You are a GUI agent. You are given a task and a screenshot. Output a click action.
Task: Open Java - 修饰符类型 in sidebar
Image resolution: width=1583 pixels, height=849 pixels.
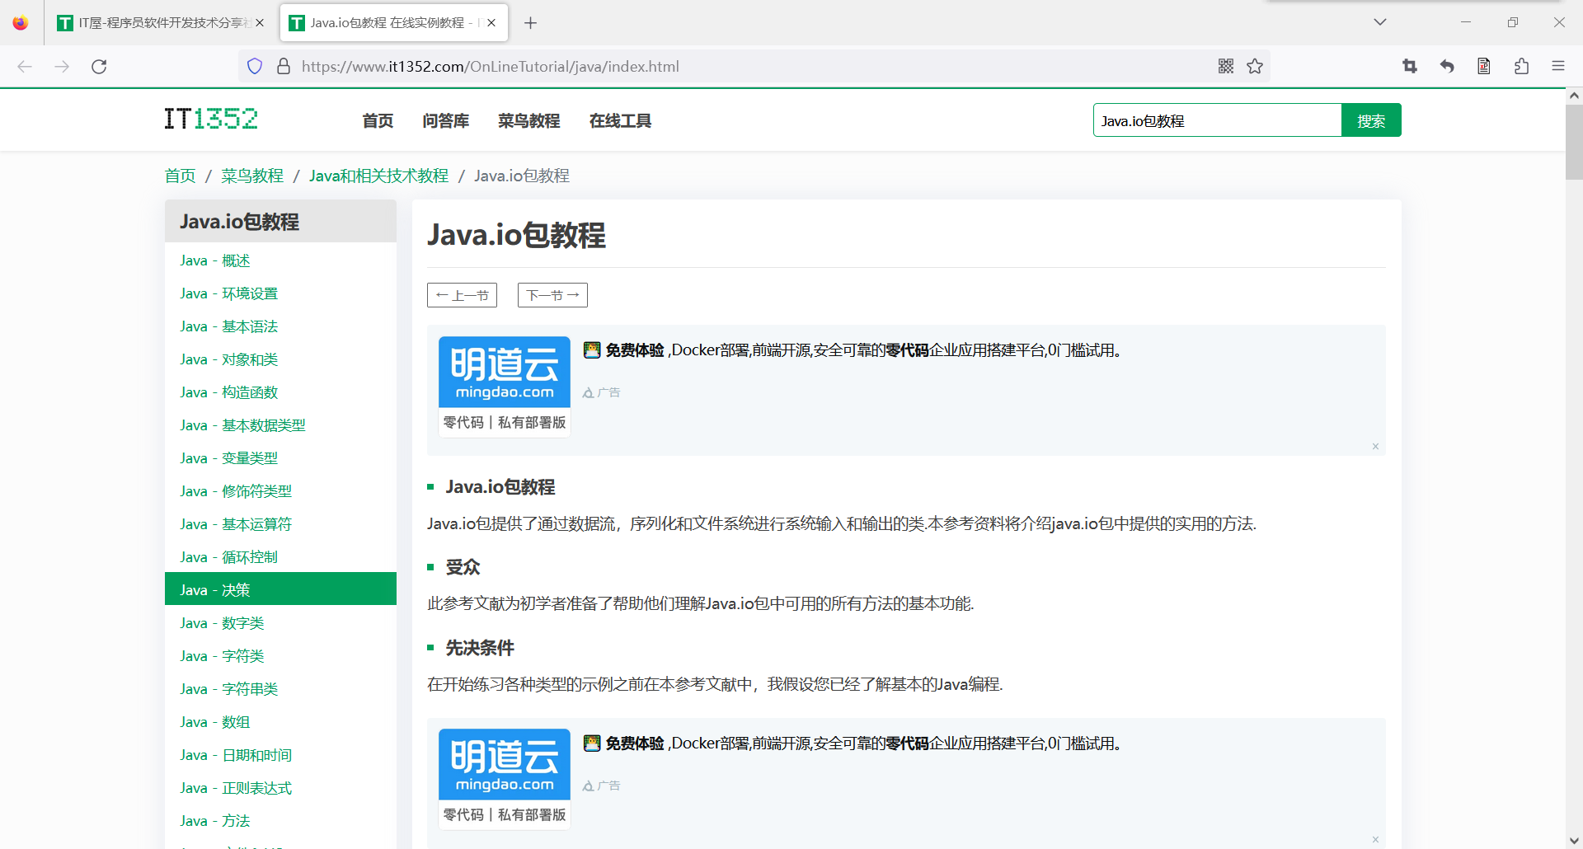pos(280,491)
